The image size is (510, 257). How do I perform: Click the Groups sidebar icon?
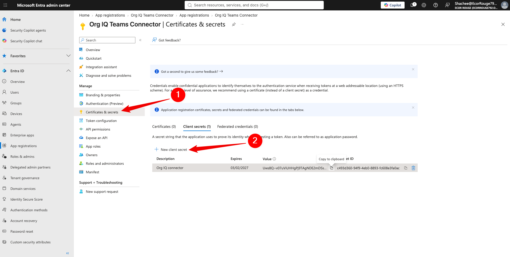coord(4,103)
